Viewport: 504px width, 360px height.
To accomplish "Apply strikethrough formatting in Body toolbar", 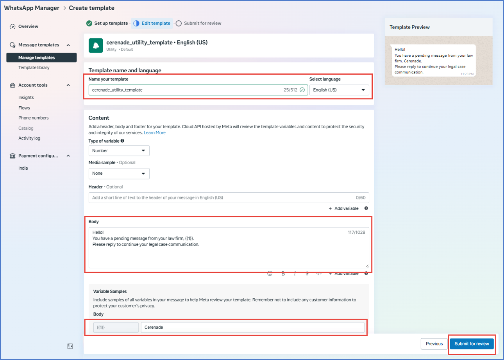I will [x=307, y=274].
